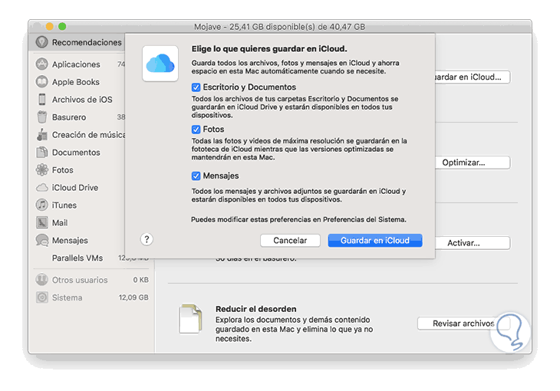Click the Otros usuarios 0 KB value
This screenshot has width=560, height=391.
140,280
